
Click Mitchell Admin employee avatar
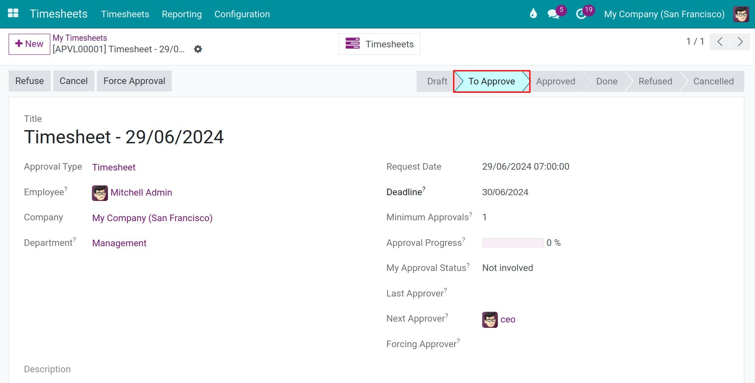point(100,193)
